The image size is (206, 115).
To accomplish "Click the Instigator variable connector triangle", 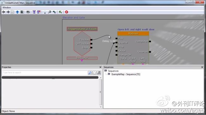I will pyautogui.click(x=82, y=61).
